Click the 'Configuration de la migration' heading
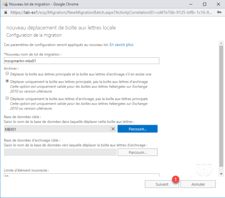 coord(34,35)
